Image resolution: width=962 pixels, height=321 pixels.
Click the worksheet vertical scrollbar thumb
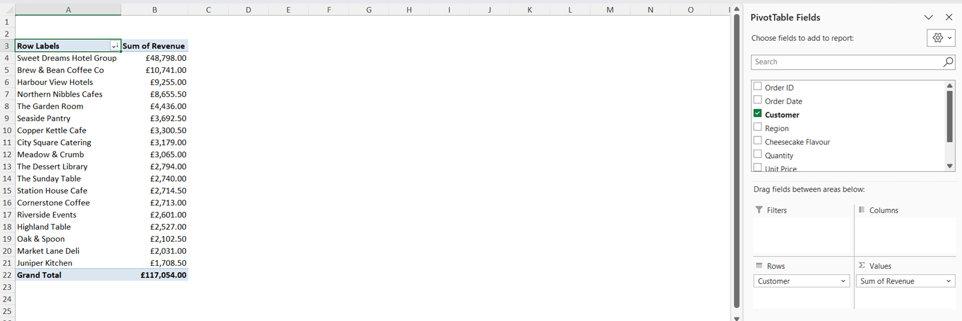pos(737,161)
